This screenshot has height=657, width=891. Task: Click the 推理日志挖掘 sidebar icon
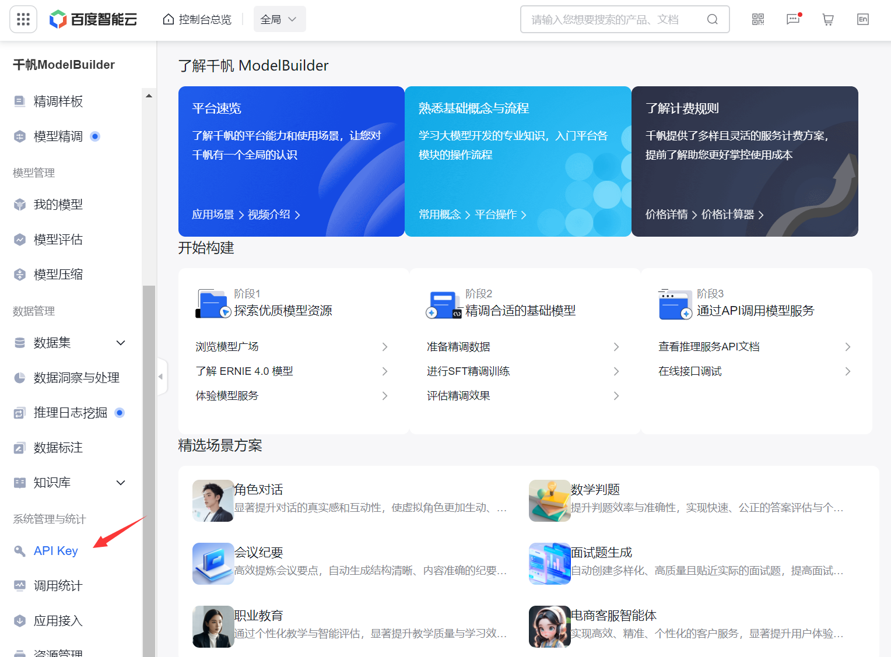[20, 413]
